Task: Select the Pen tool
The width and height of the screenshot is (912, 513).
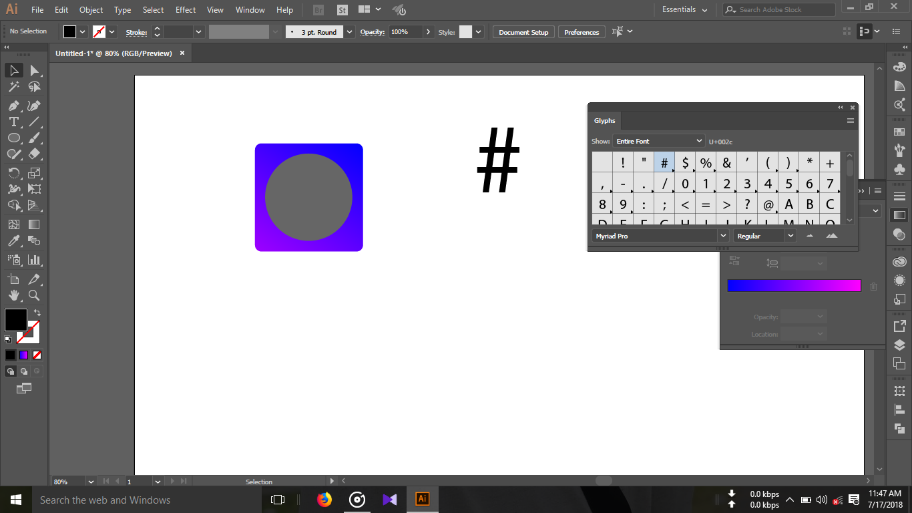Action: pos(13,106)
